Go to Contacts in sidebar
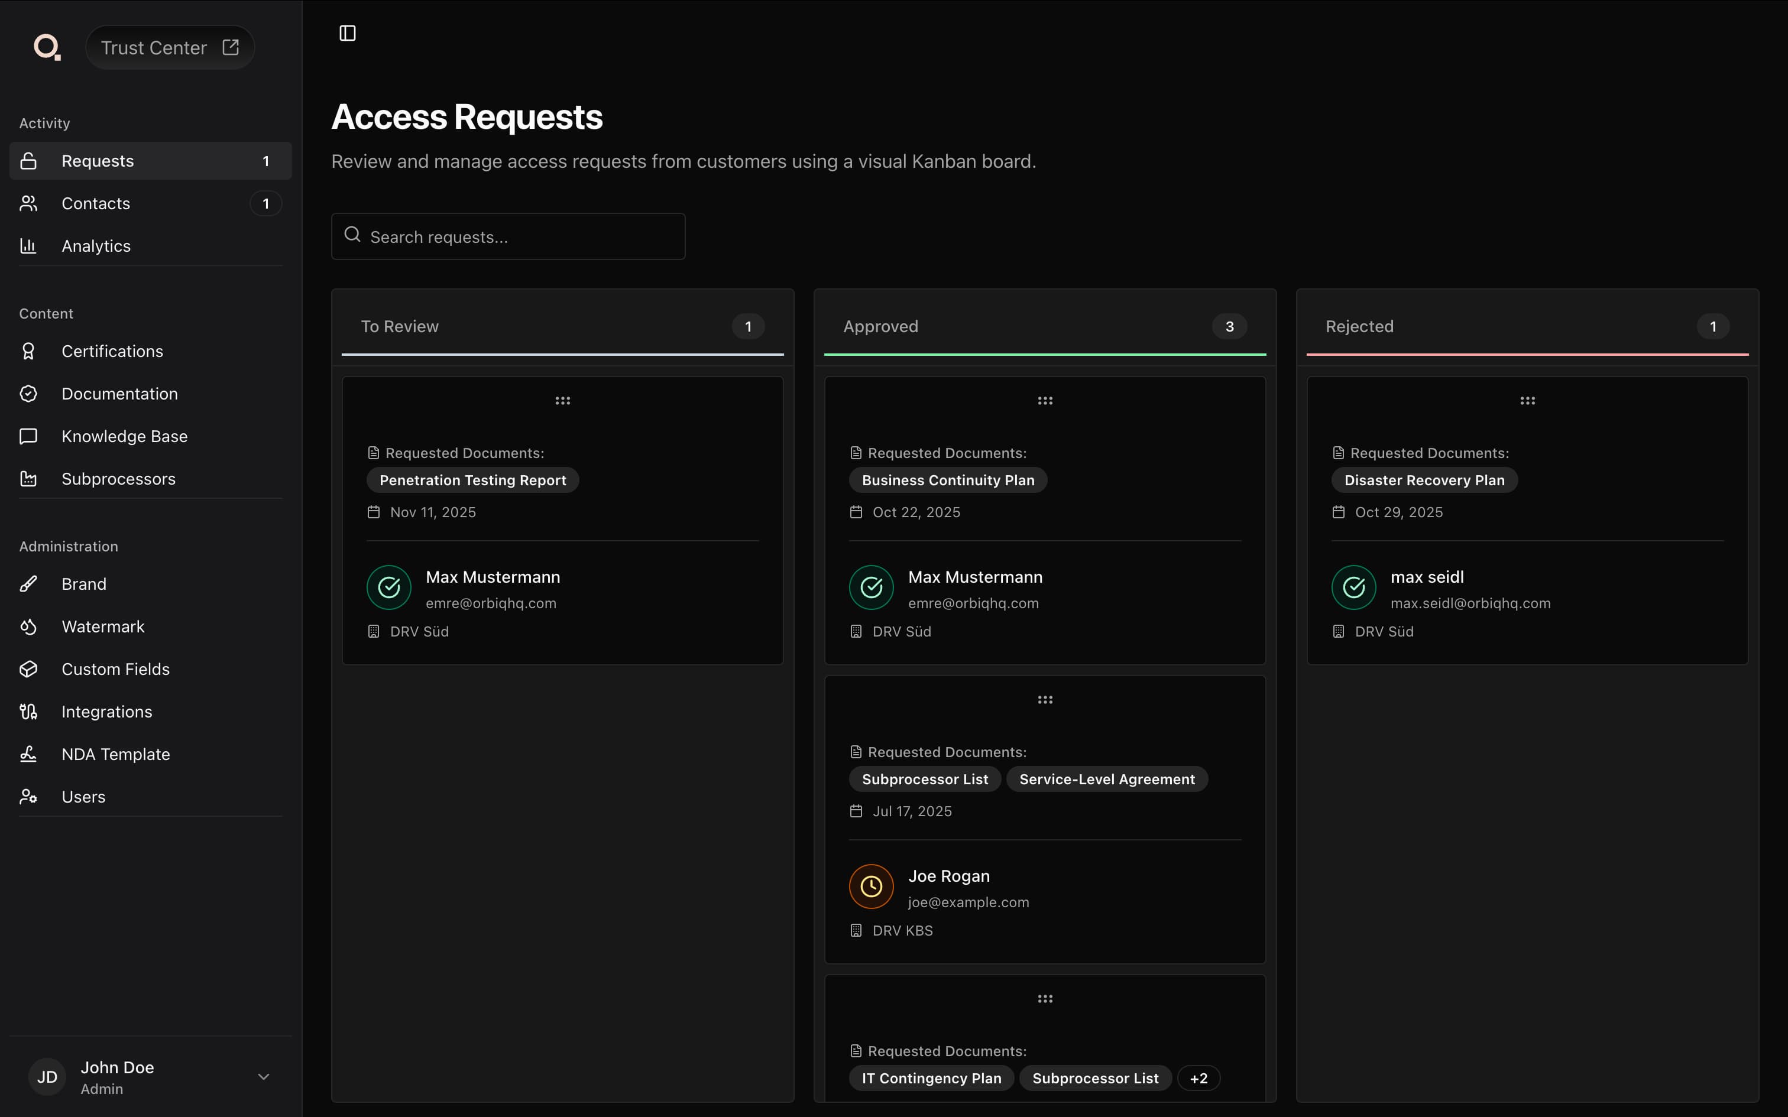 tap(96, 204)
